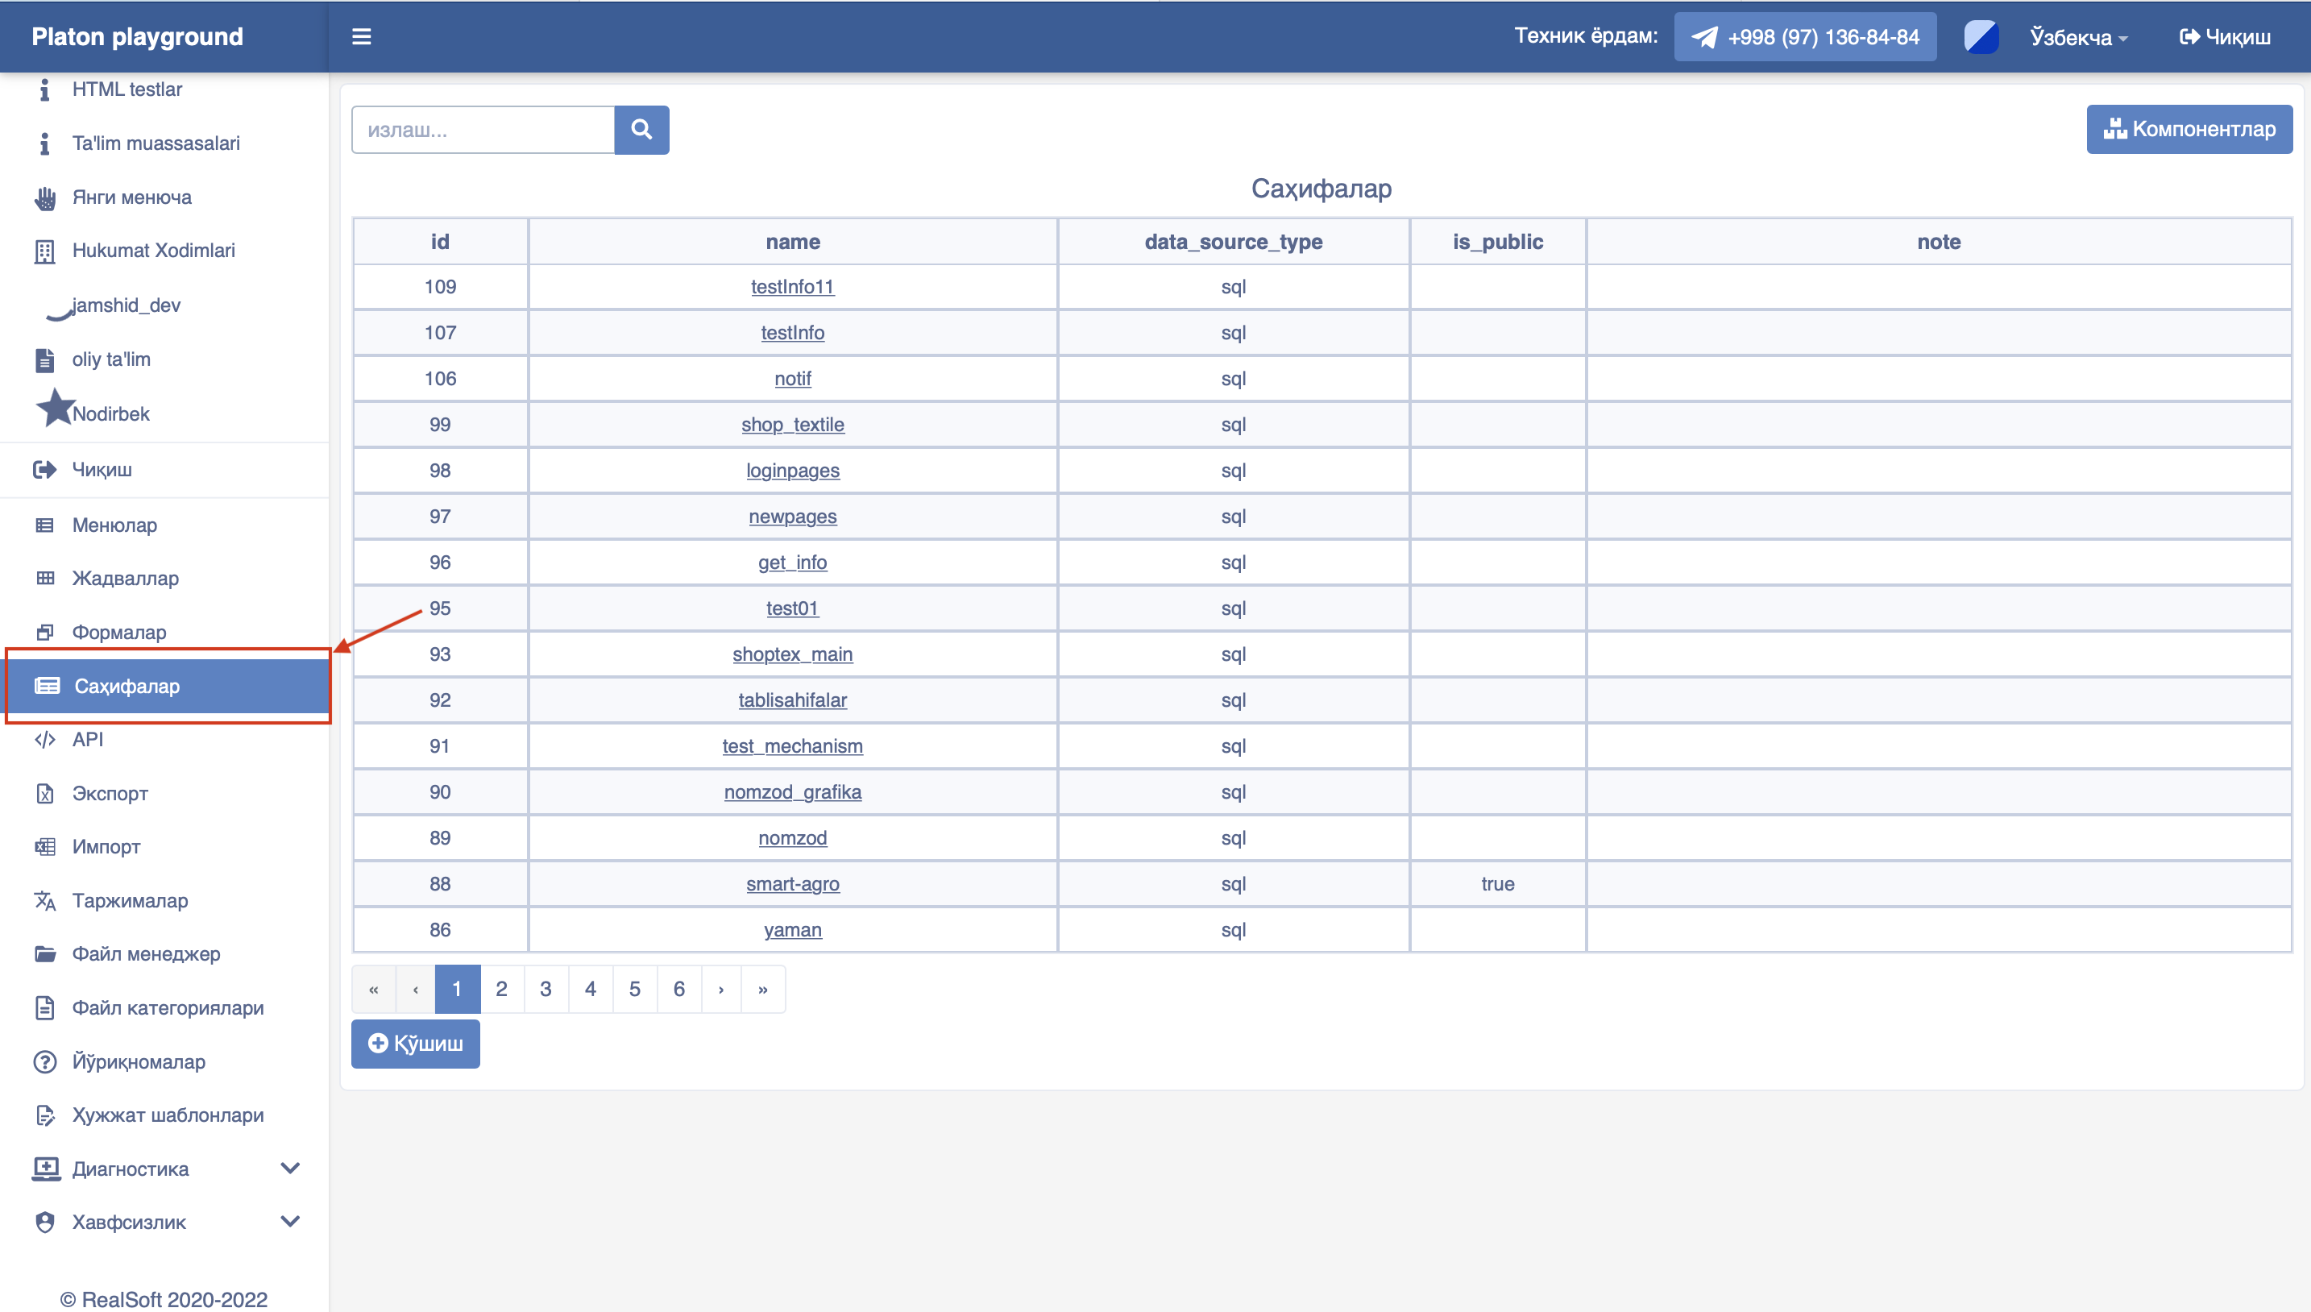
Task: Open test_mechanism page link
Action: [x=792, y=746]
